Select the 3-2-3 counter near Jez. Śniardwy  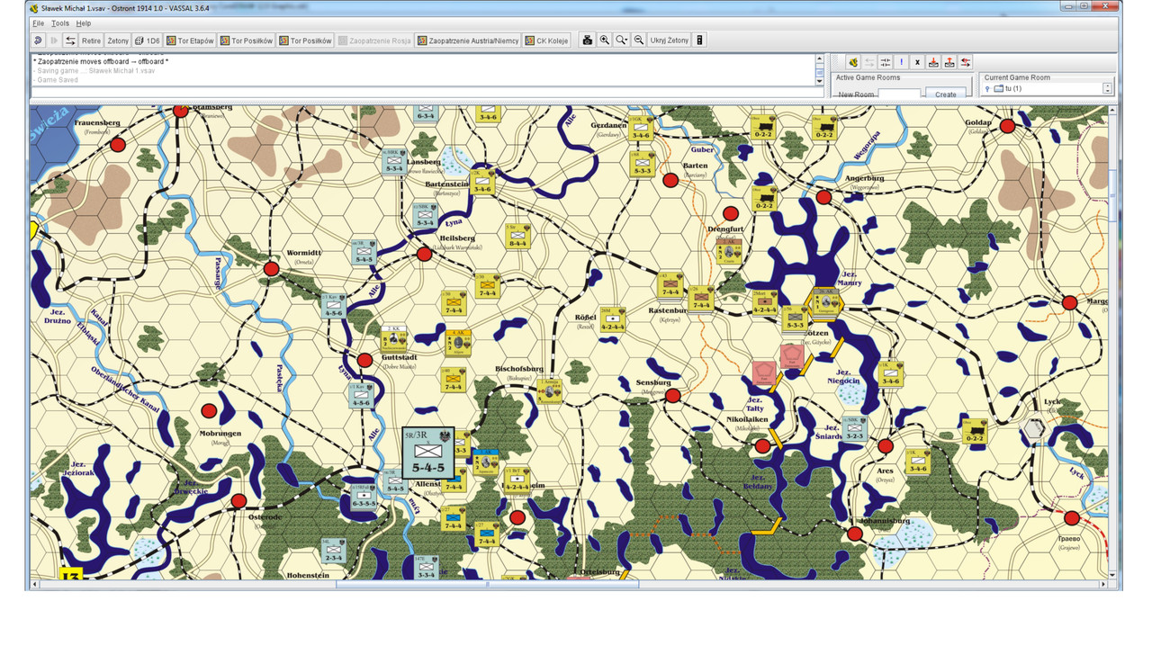point(854,428)
